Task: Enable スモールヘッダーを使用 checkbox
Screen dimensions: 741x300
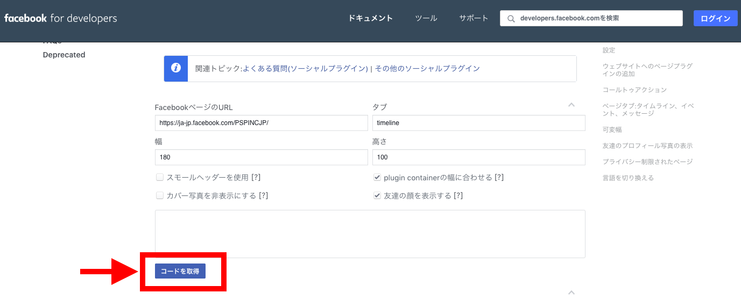Action: point(160,177)
